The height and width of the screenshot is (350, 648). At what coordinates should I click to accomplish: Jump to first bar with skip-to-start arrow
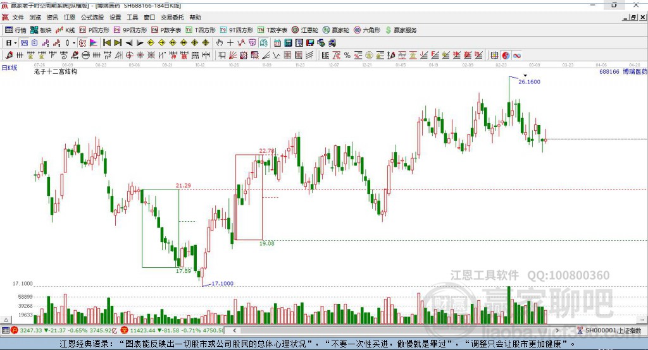coord(106,43)
